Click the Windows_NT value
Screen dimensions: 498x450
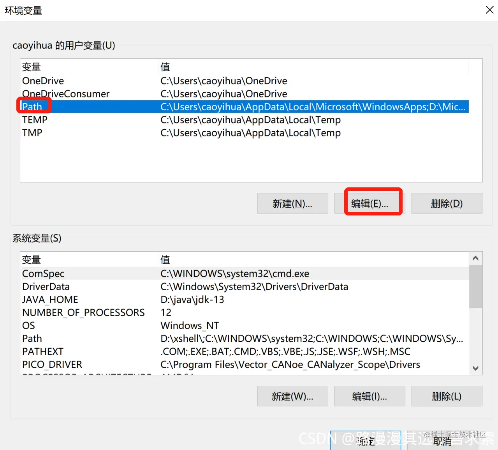click(x=190, y=325)
